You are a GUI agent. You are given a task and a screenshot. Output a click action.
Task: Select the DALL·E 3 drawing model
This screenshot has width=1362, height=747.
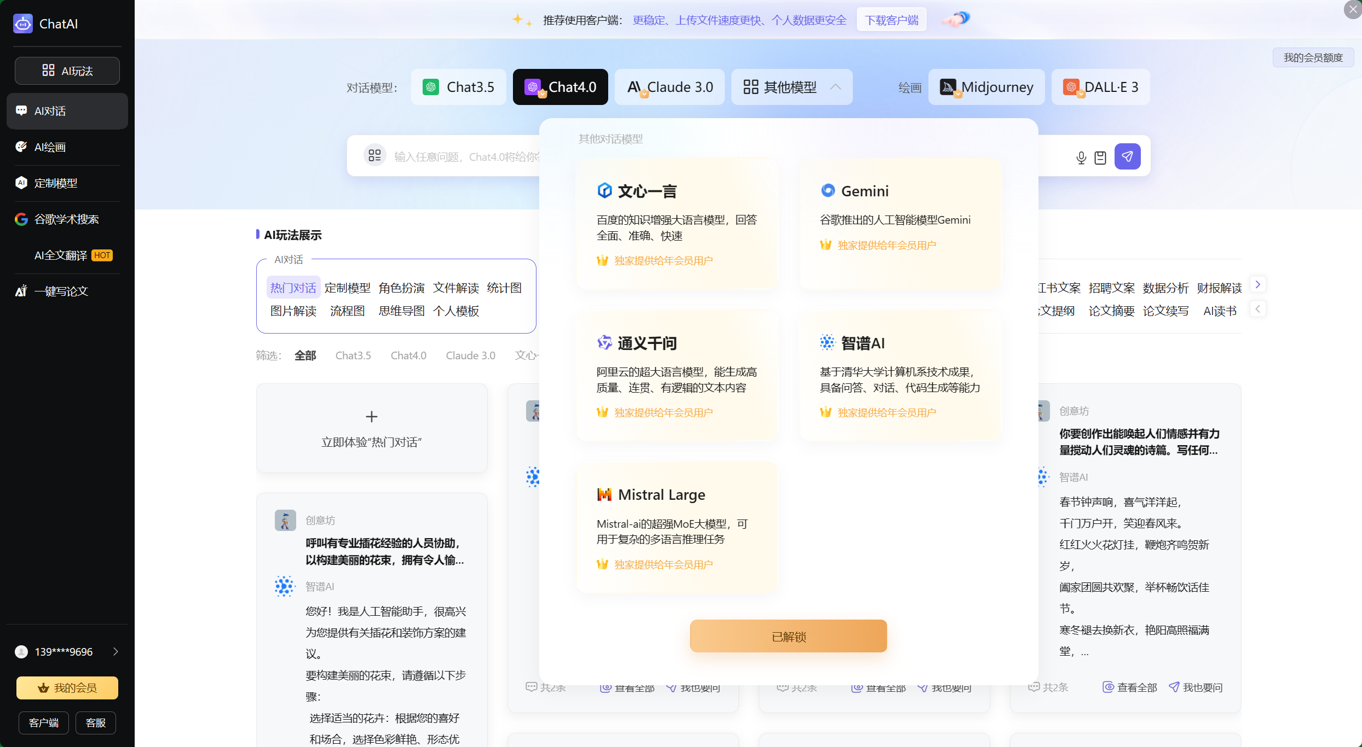1100,86
